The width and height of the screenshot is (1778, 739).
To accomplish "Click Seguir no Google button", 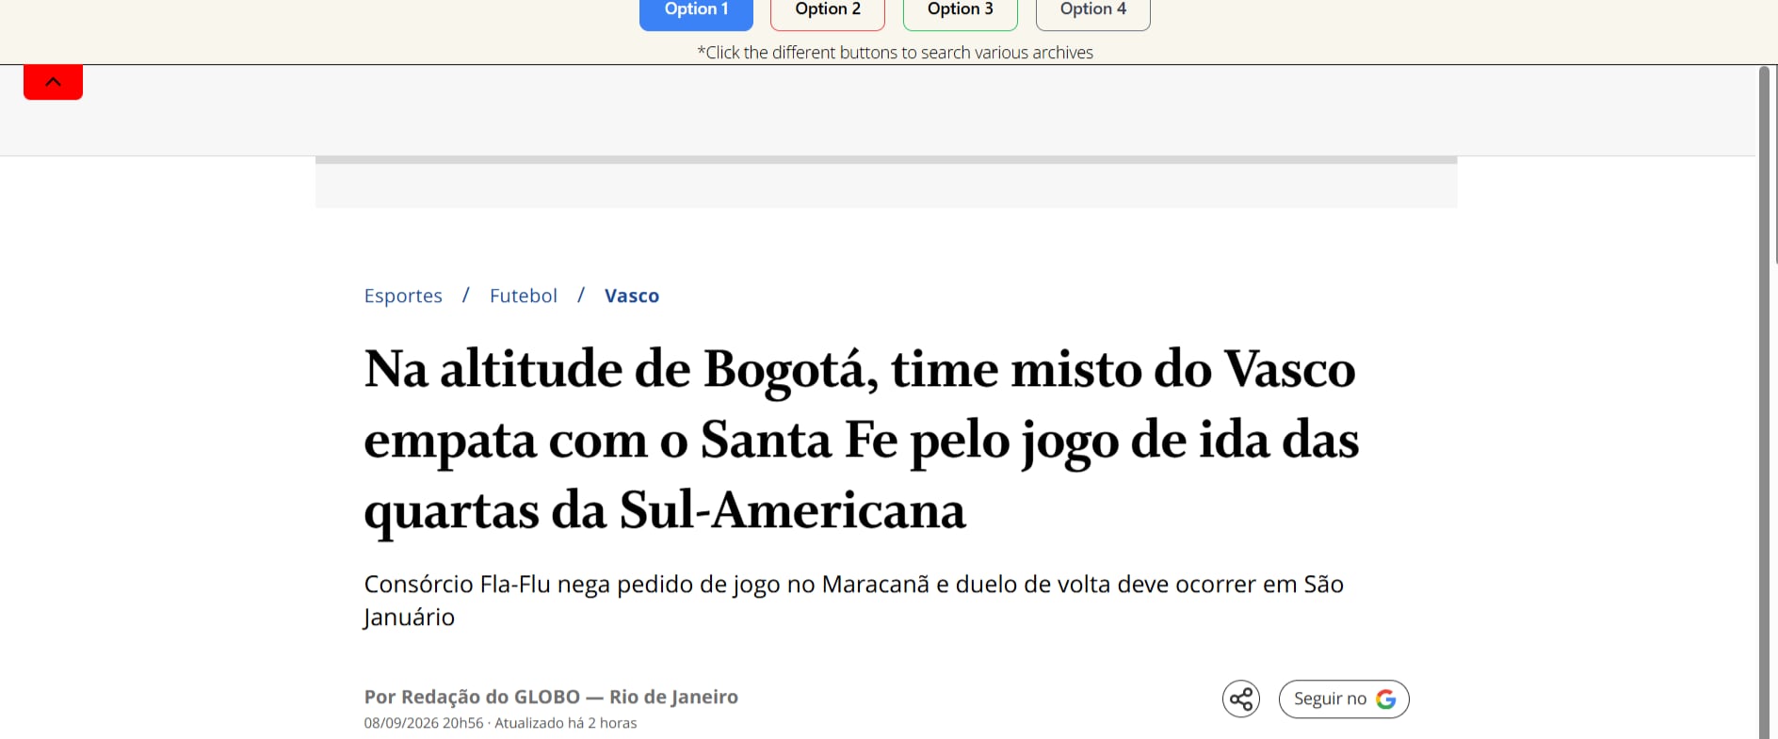I will coord(1344,699).
